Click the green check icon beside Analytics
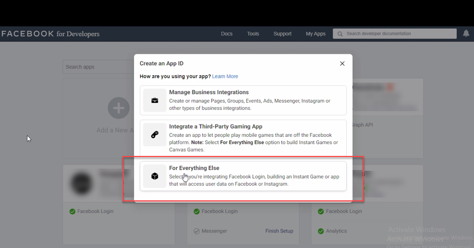Screen dimensions: 474x248 321,231
